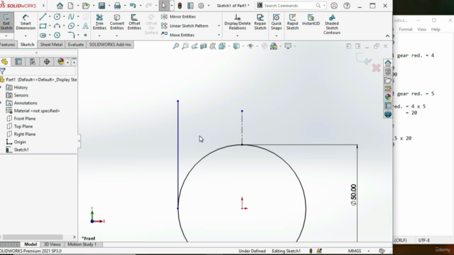The height and width of the screenshot is (255, 454).
Task: Click in the Search Commands field
Action: (290, 6)
